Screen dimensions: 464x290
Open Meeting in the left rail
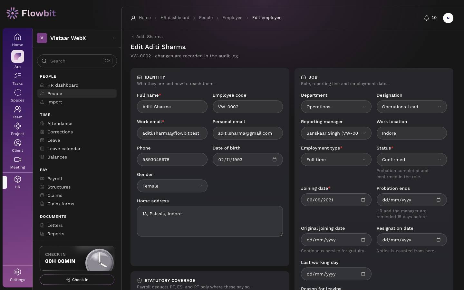[17, 162]
